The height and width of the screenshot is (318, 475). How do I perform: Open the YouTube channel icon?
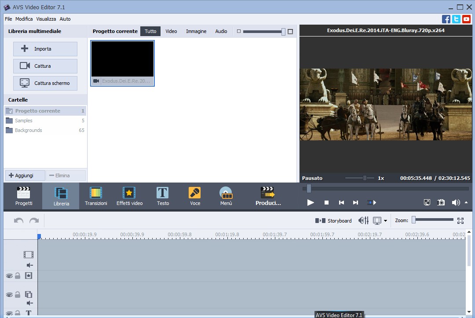(x=467, y=19)
